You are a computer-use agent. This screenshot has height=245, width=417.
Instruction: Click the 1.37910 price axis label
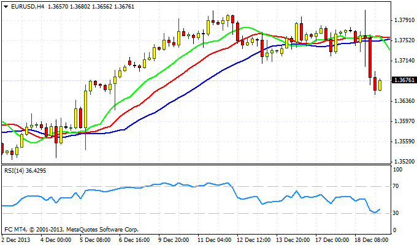[x=405, y=20]
